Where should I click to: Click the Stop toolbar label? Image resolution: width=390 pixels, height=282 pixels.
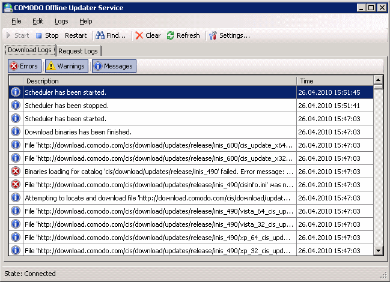[x=52, y=35]
